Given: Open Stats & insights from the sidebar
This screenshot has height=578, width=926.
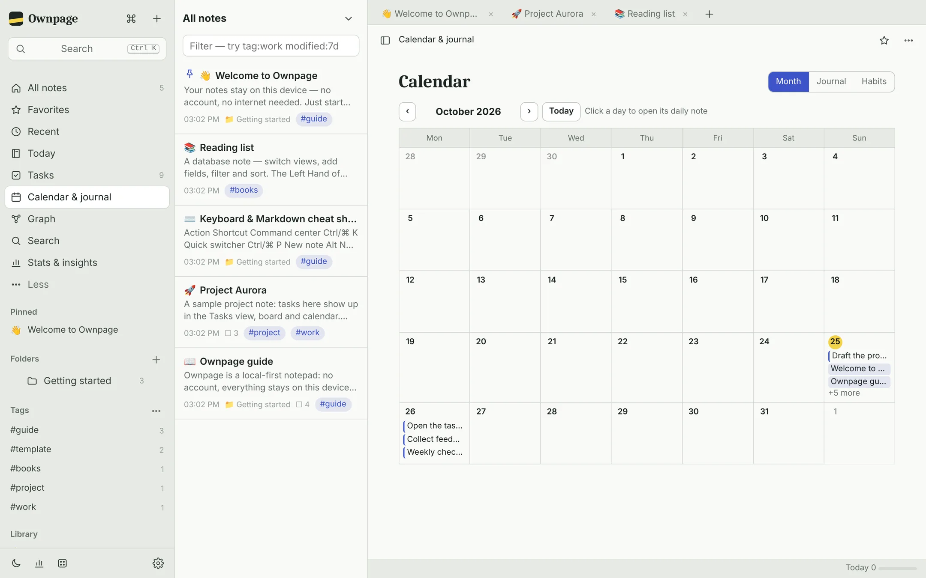Looking at the screenshot, I should coord(87,262).
